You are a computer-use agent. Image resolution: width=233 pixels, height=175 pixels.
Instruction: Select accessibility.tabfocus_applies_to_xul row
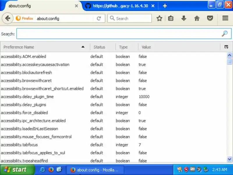point(114,153)
